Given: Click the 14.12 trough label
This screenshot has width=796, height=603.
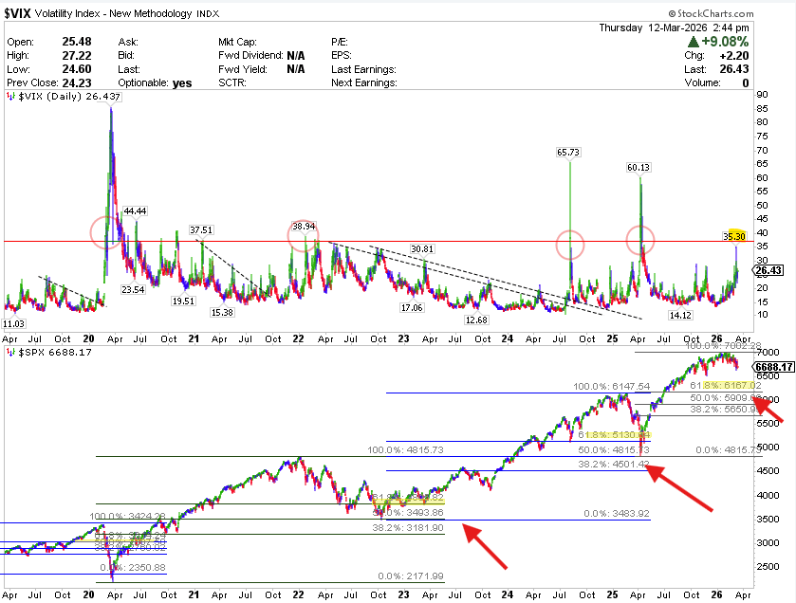Looking at the screenshot, I should pos(680,316).
